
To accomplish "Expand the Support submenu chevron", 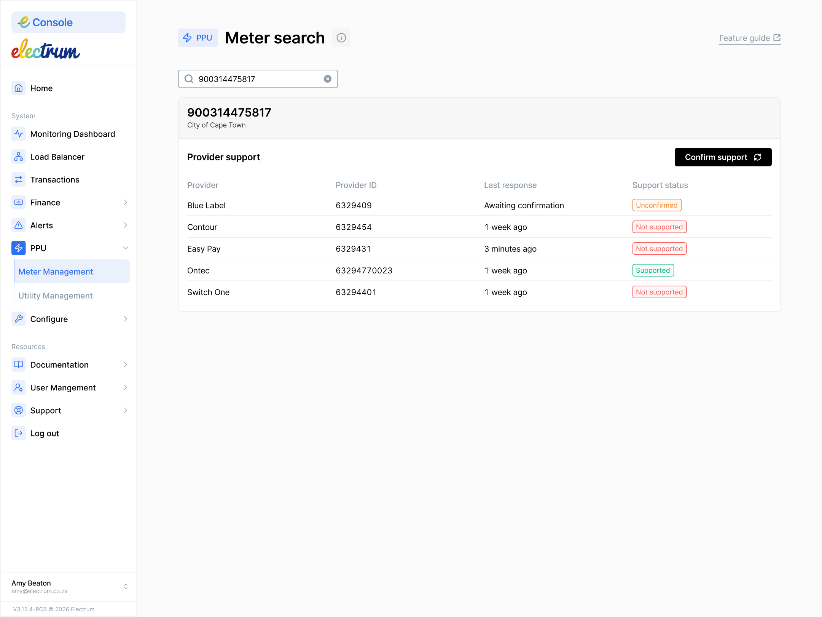I will click(126, 410).
